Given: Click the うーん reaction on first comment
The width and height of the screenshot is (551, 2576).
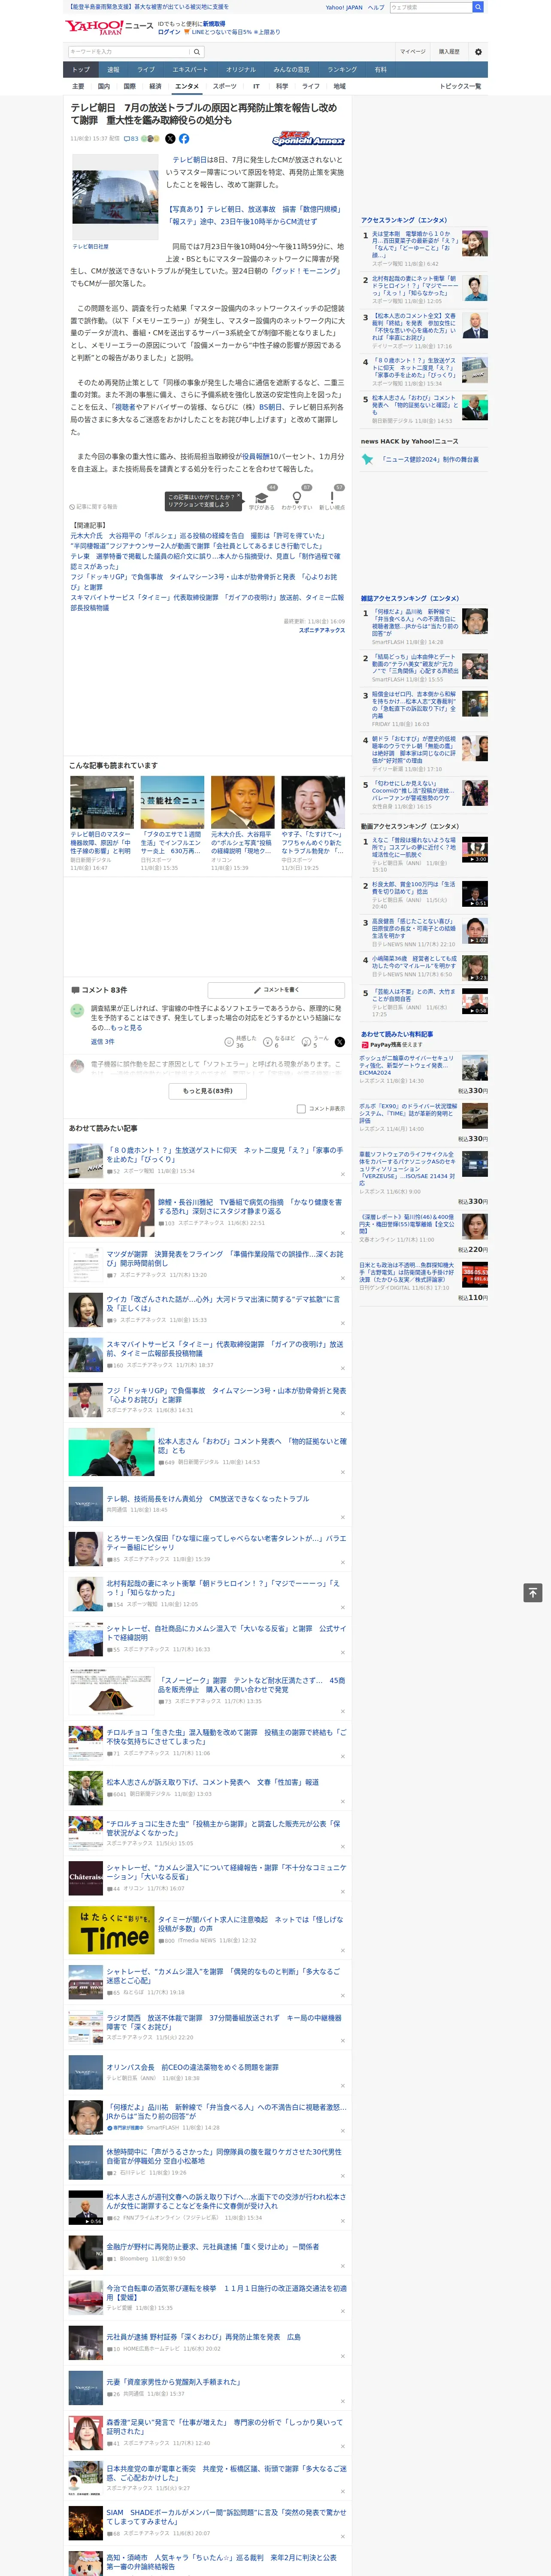Looking at the screenshot, I should tap(316, 1041).
